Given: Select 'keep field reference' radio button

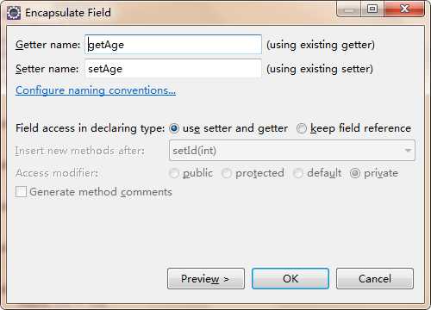Looking at the screenshot, I should click(302, 128).
